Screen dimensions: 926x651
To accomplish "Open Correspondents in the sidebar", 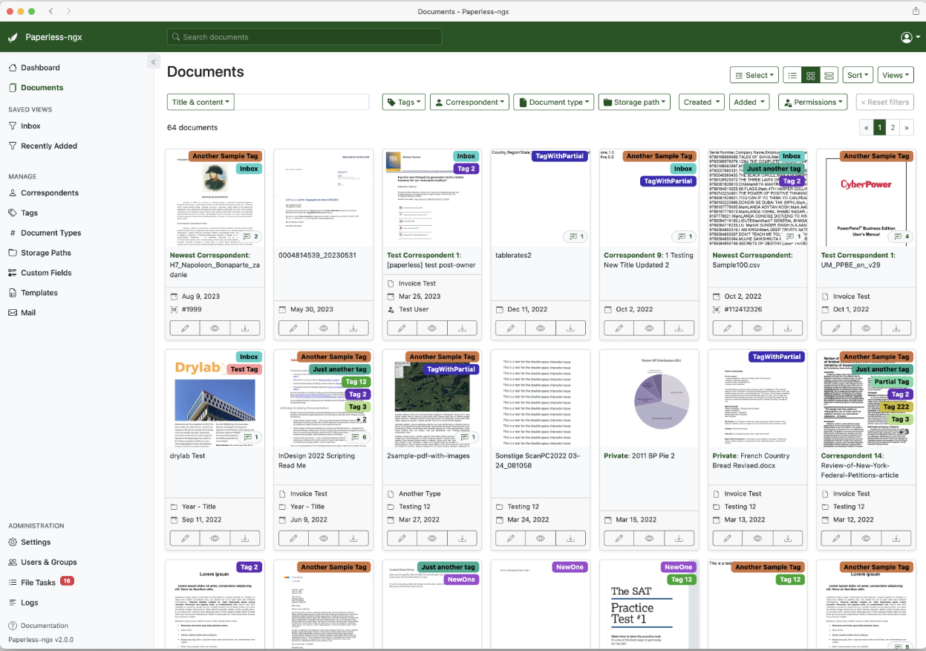I will pyautogui.click(x=49, y=192).
